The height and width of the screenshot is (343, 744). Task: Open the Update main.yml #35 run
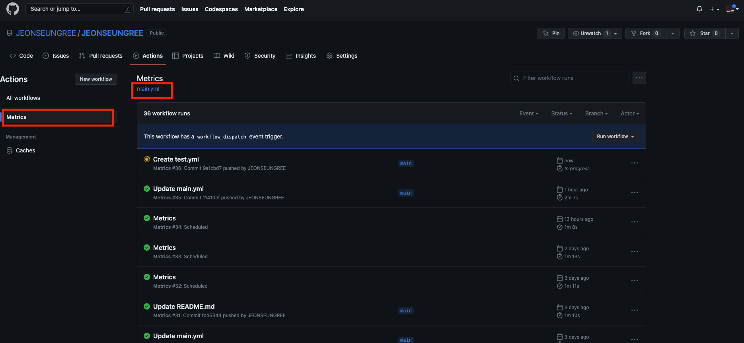178,189
